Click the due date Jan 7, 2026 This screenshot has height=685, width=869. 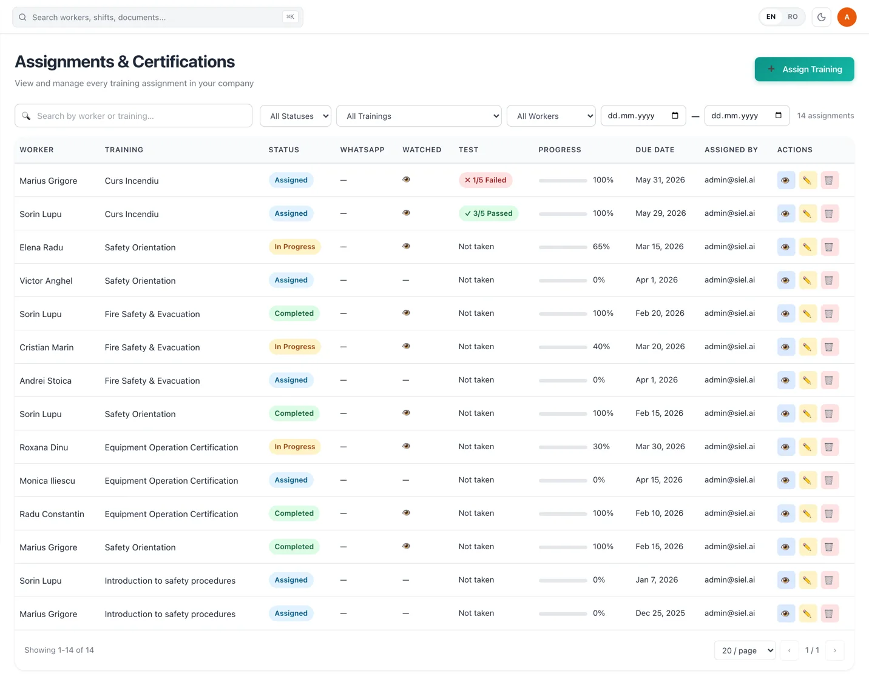pyautogui.click(x=657, y=580)
